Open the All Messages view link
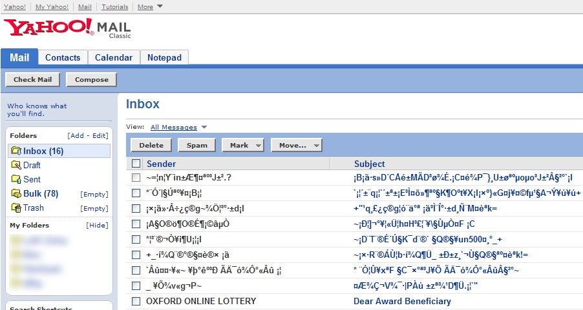The image size is (583, 310). click(x=174, y=127)
